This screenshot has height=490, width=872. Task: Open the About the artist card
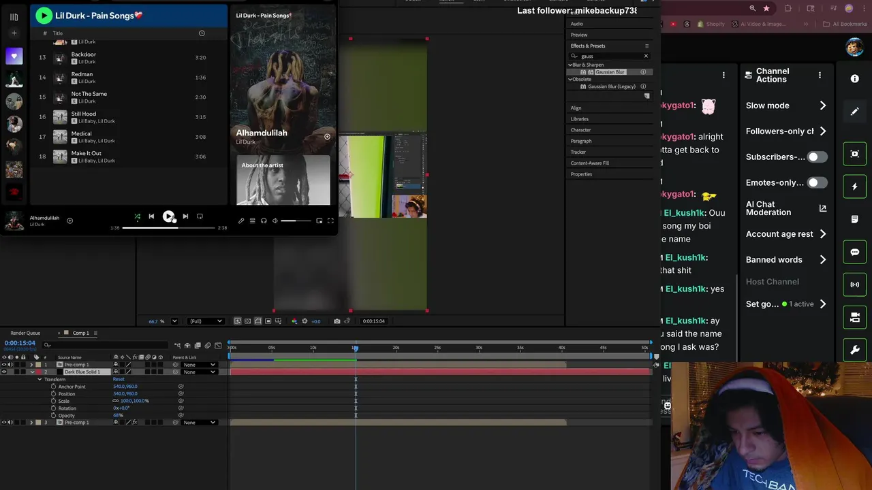(283, 180)
